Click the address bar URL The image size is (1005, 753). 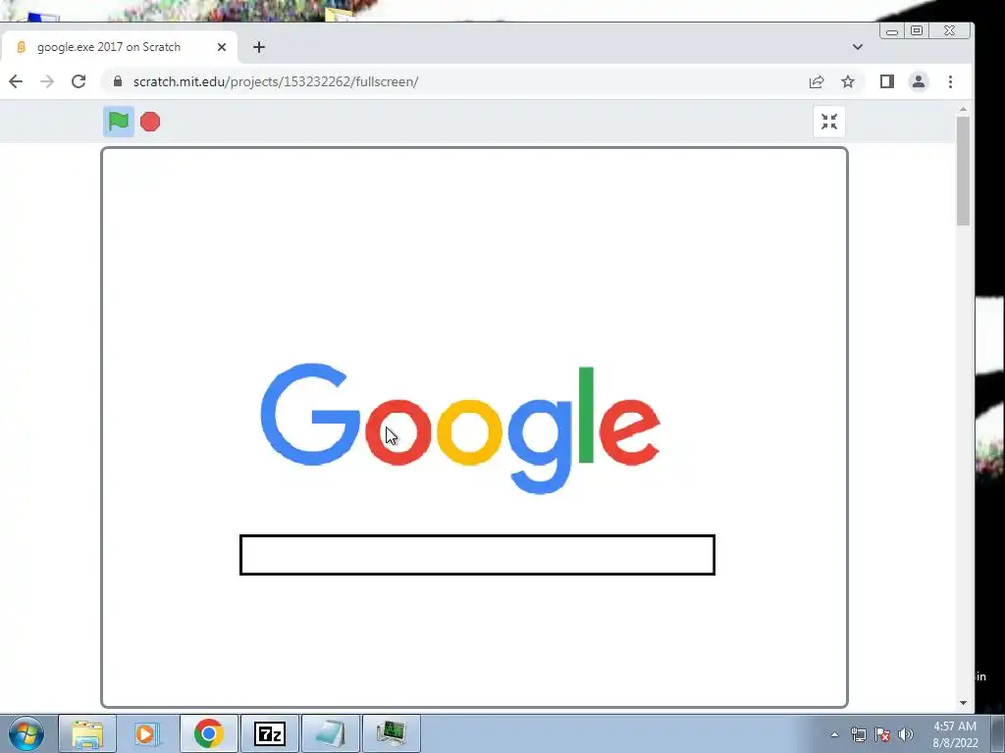point(276,81)
